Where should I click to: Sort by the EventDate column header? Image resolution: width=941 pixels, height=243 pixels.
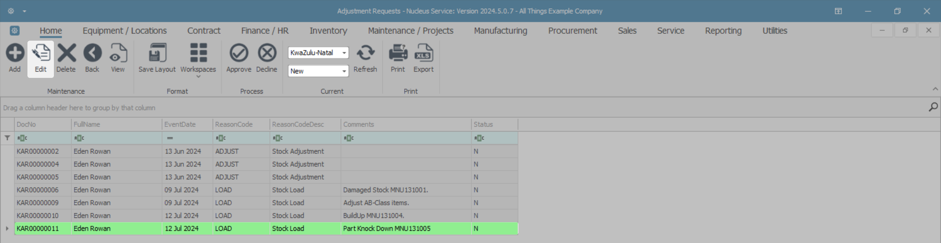(x=187, y=124)
